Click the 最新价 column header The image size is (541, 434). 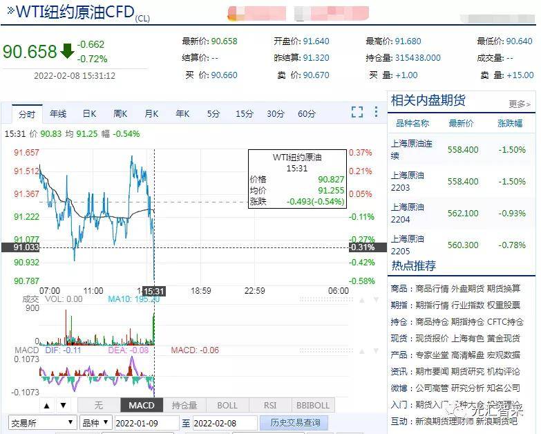[x=461, y=123]
